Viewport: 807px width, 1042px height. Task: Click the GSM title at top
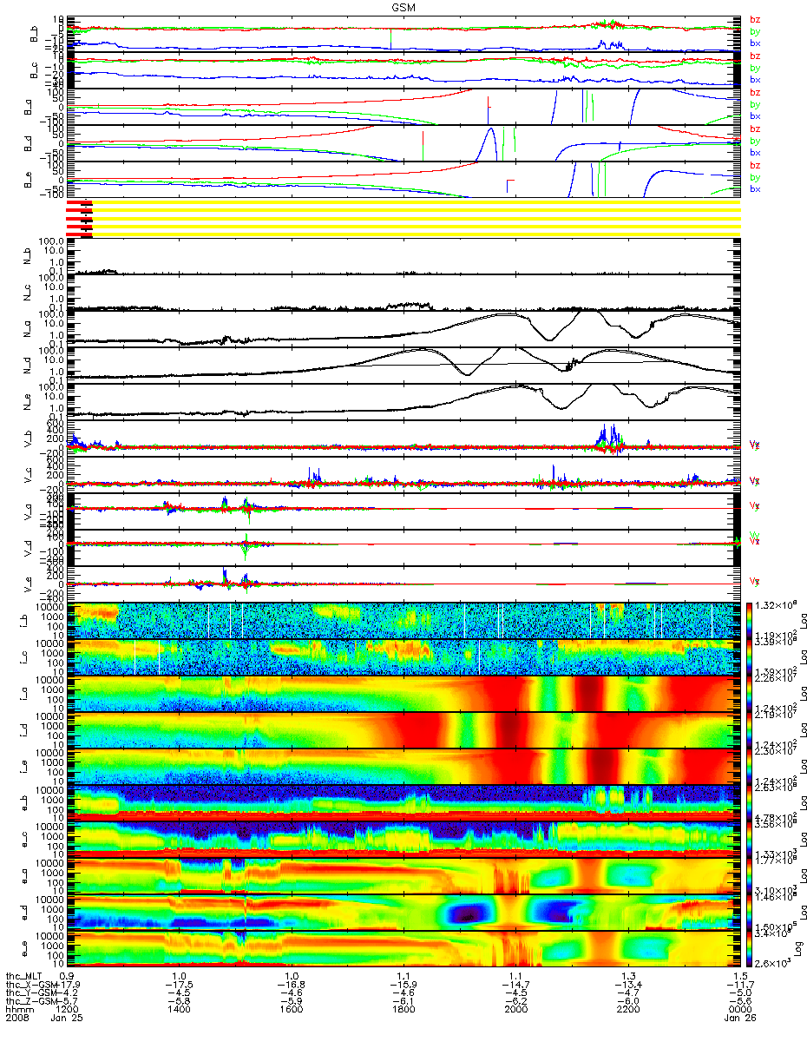(403, 6)
